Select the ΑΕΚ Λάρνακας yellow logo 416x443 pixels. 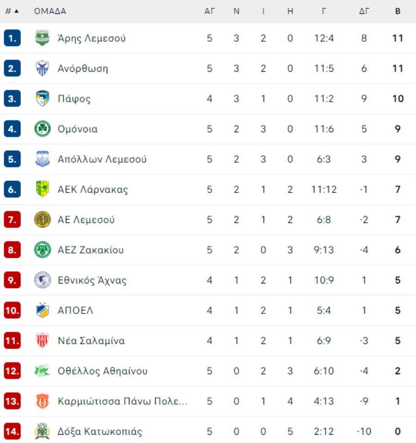point(43,189)
